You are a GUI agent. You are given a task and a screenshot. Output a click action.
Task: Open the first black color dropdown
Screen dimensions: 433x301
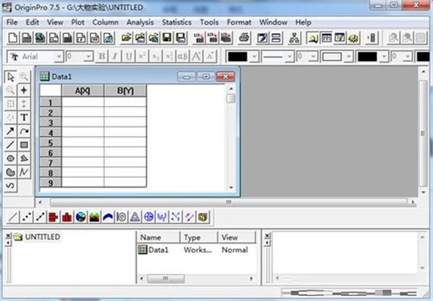point(254,56)
